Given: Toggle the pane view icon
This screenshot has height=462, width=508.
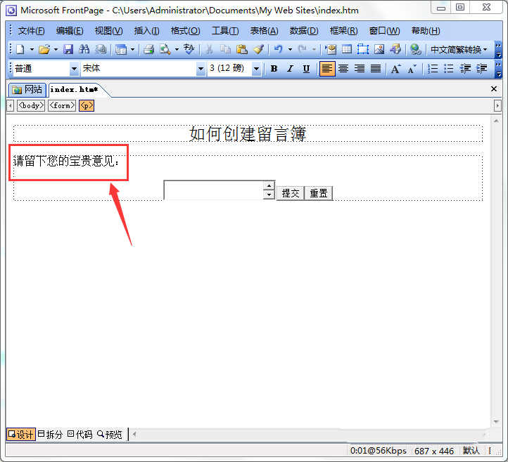Looking at the screenshot, I should [x=121, y=49].
